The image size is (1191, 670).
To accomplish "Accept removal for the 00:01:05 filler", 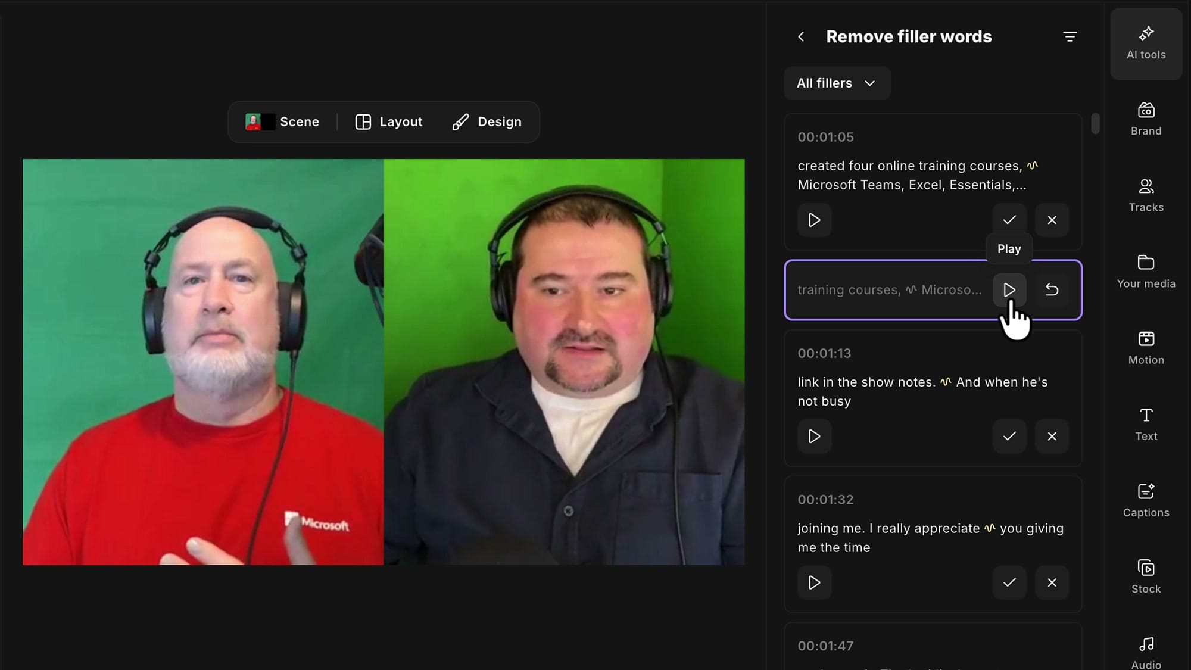I will click(1009, 220).
